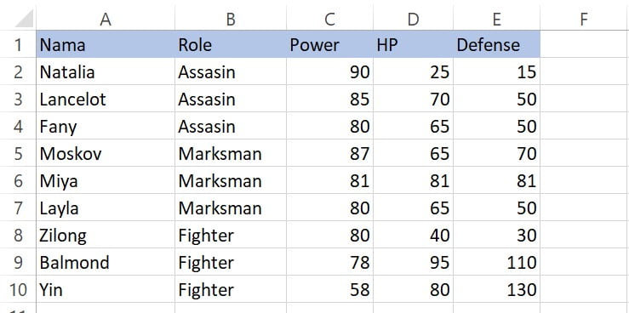629x313 pixels.
Task: Select row 5 header
Action: pyautogui.click(x=18, y=153)
